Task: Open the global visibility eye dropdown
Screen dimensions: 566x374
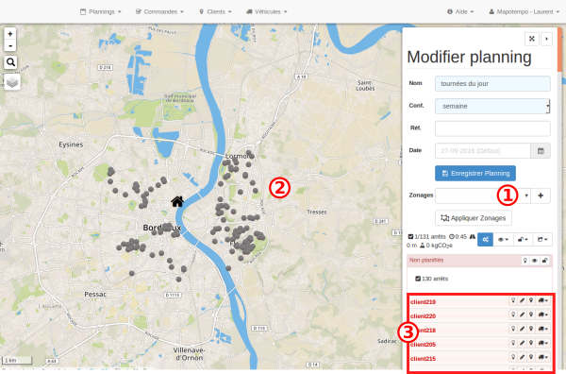Action: (503, 239)
